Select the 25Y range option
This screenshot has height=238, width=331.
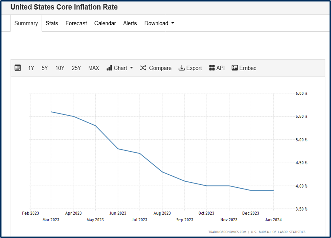click(x=76, y=68)
